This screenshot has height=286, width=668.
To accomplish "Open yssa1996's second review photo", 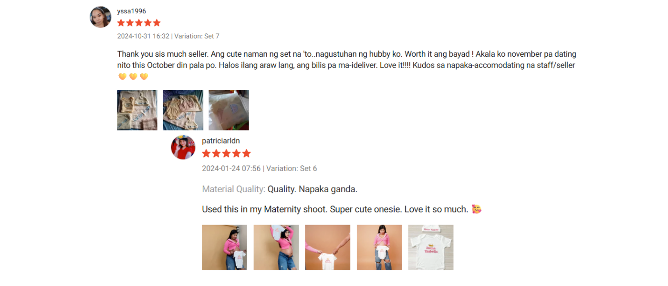I will (x=183, y=110).
